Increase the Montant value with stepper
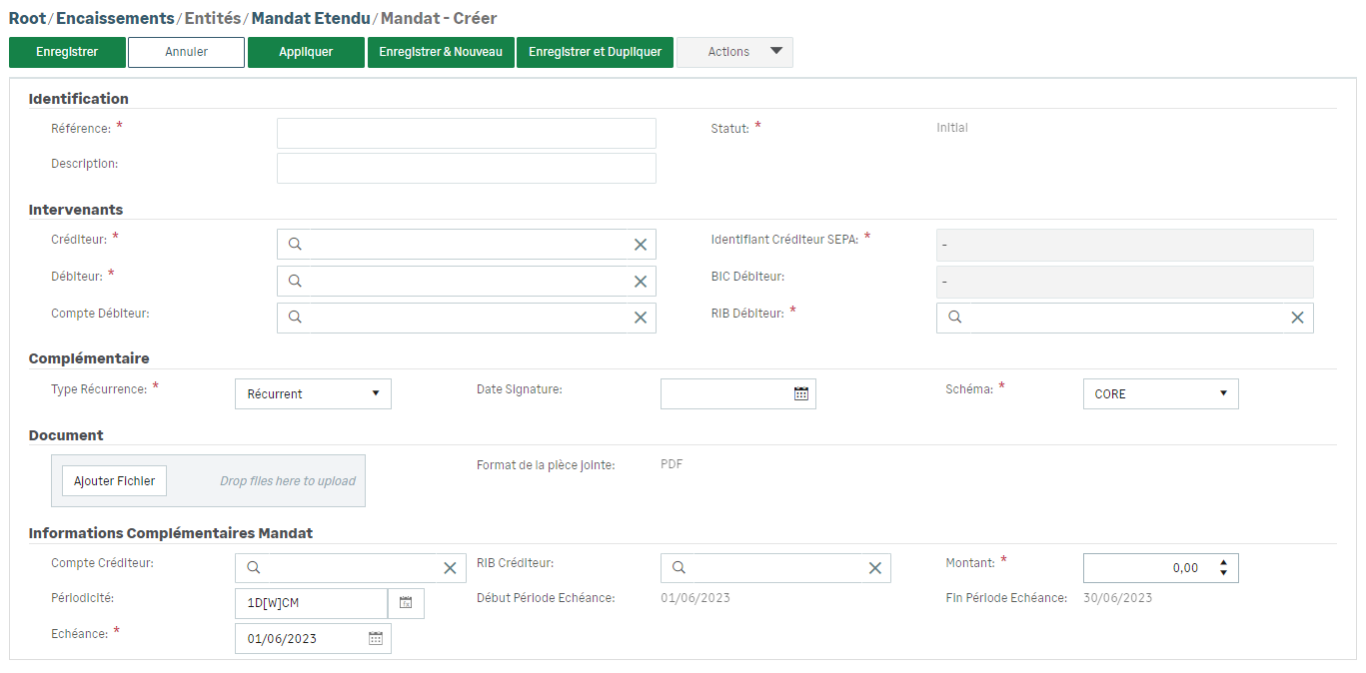This screenshot has width=1366, height=673. point(1223,562)
